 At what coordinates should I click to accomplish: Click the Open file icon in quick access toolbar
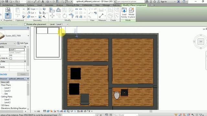(3, 1)
